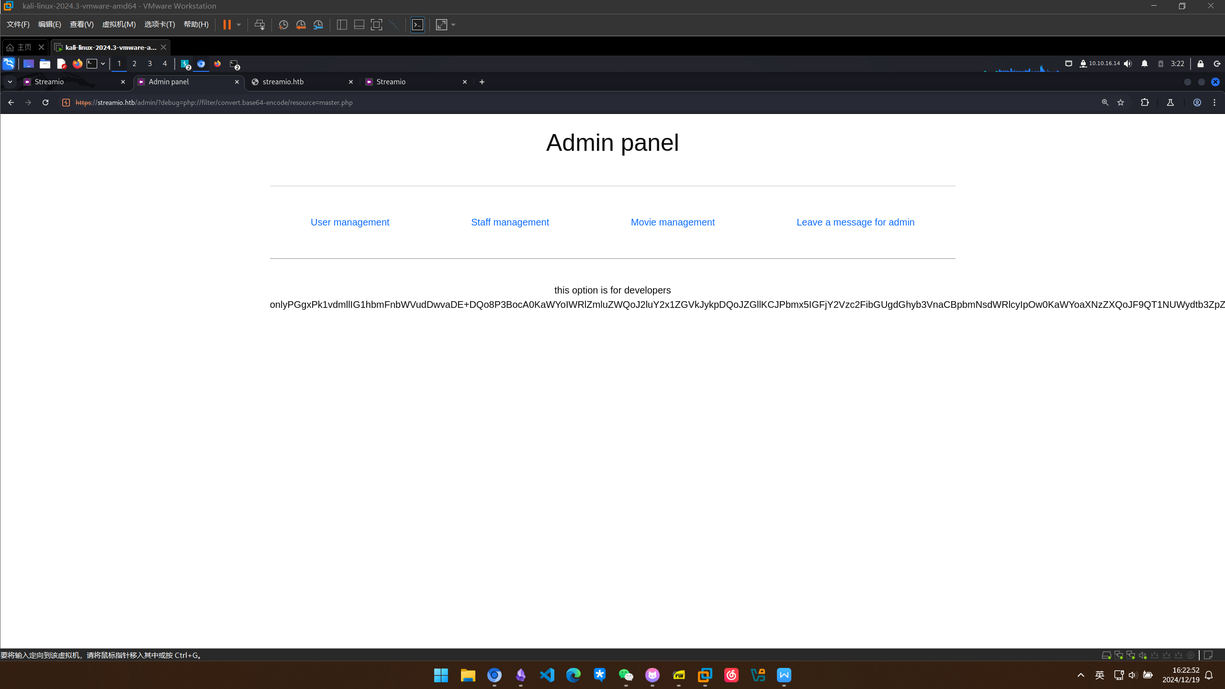Pause the virtual machine with the orange button
This screenshot has width=1225, height=689.
click(227, 25)
